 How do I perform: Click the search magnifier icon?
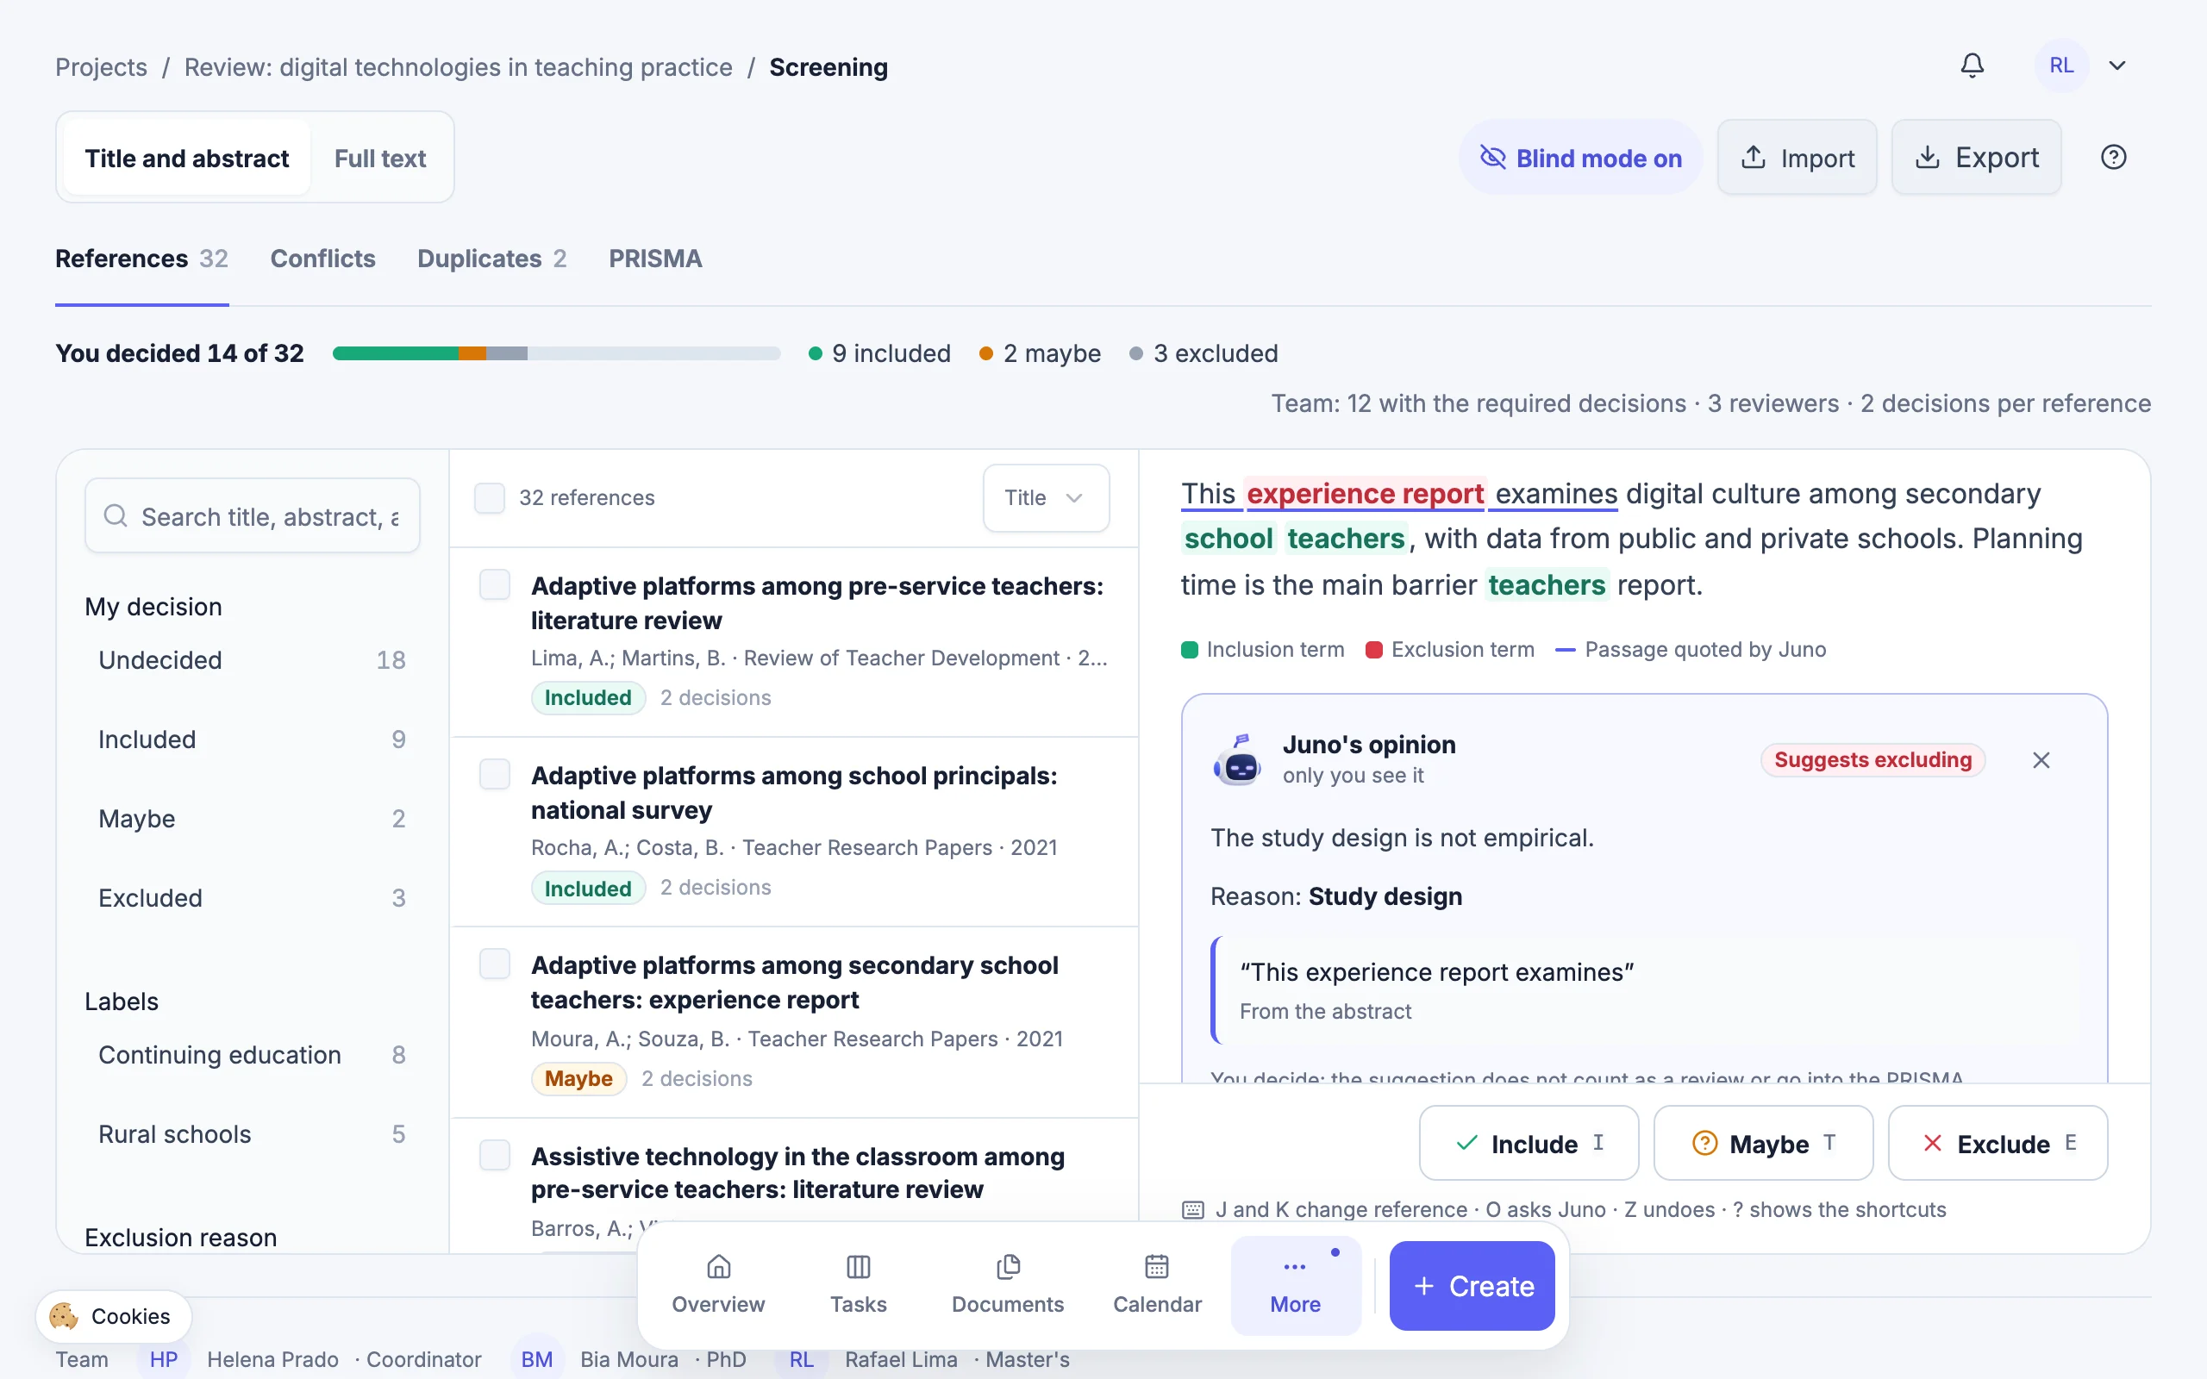pos(116,516)
